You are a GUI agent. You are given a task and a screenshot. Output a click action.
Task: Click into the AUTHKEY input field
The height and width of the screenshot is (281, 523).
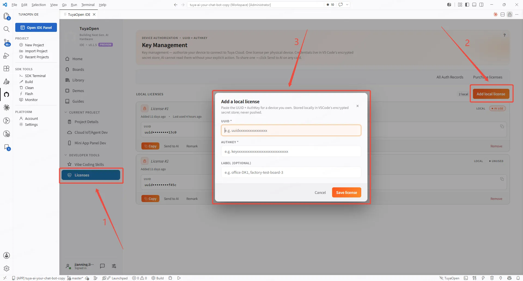pyautogui.click(x=291, y=151)
